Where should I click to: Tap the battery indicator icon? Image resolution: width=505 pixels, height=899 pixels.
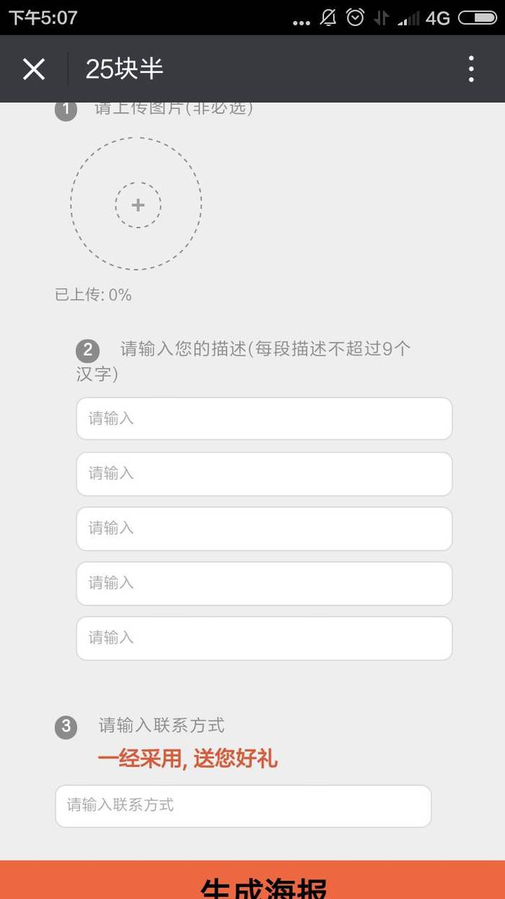[x=478, y=18]
